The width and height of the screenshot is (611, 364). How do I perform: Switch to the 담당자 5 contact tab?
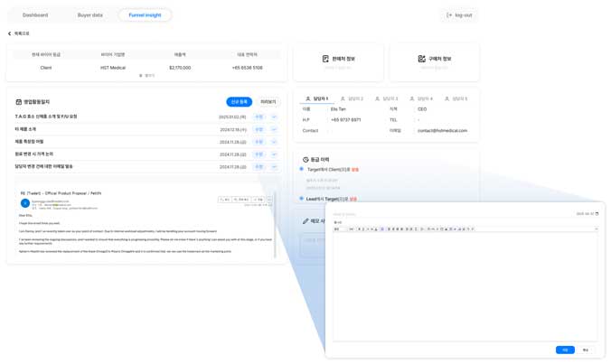tap(456, 98)
